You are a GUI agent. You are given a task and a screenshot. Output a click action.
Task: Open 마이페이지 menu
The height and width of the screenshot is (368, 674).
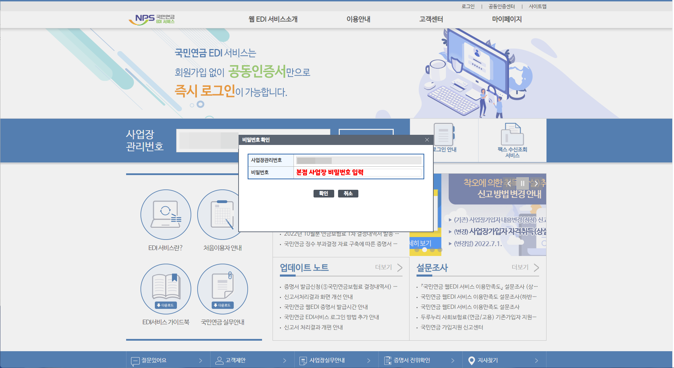coord(507,19)
